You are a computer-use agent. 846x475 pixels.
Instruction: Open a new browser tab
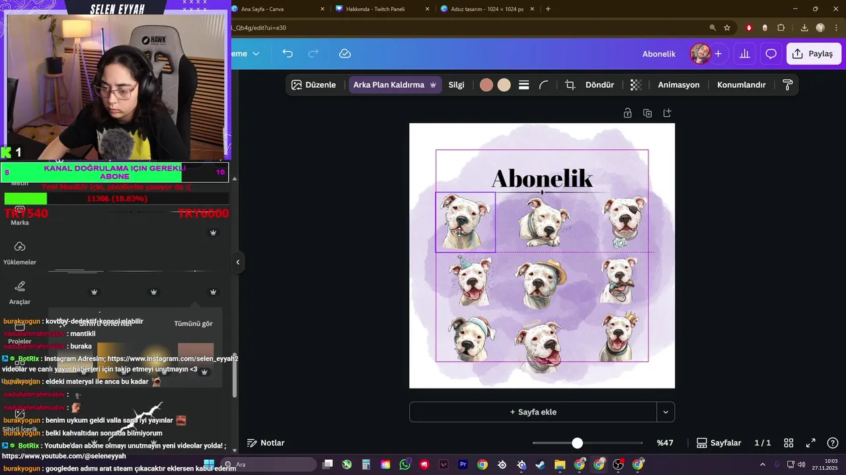[548, 9]
